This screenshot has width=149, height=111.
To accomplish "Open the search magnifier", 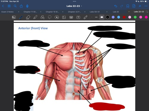I will (x=15, y=6).
